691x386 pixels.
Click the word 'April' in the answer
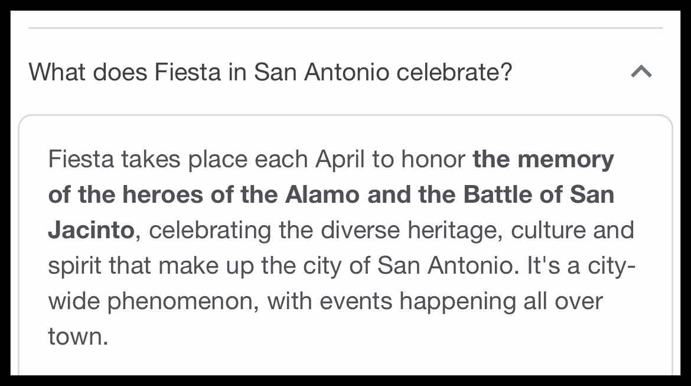[340, 160]
